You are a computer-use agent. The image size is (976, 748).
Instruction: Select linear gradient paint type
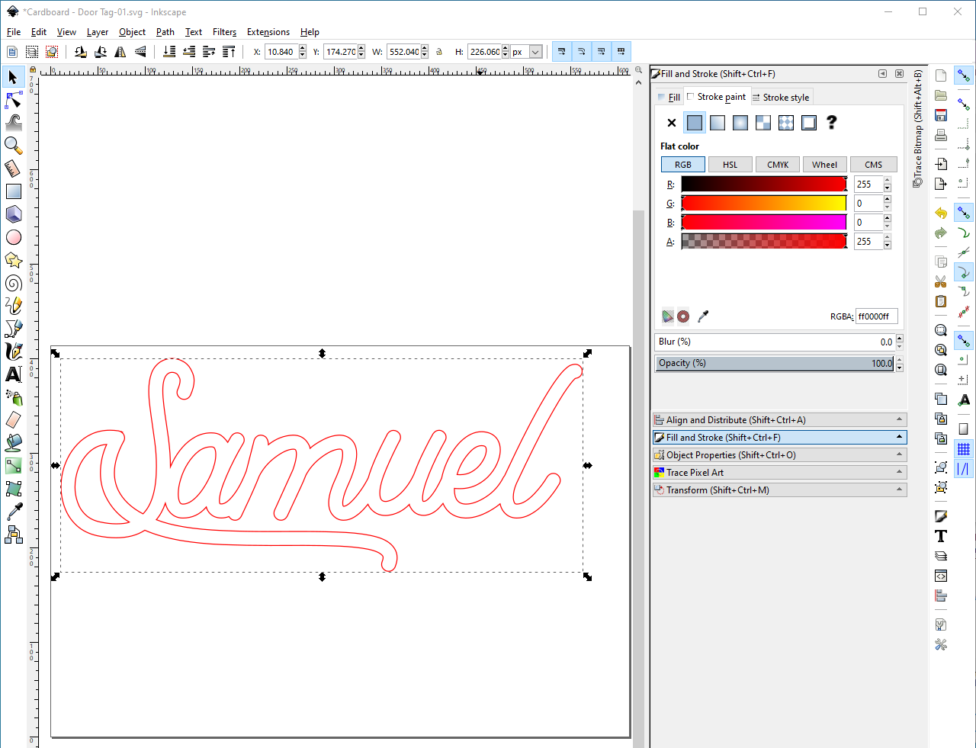718,122
